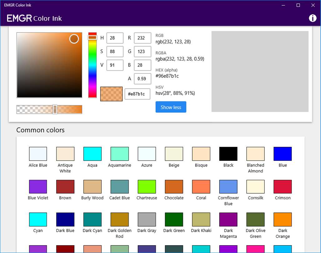
Task: Click the S saturation input field
Action: (115, 52)
